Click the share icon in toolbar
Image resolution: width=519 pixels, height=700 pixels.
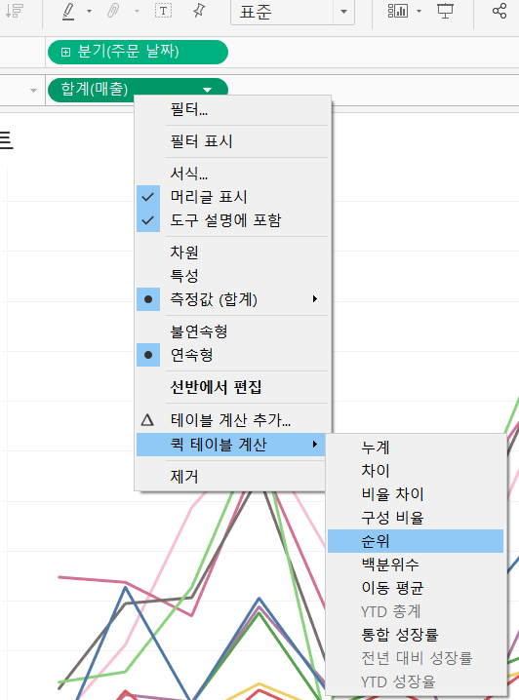499,11
